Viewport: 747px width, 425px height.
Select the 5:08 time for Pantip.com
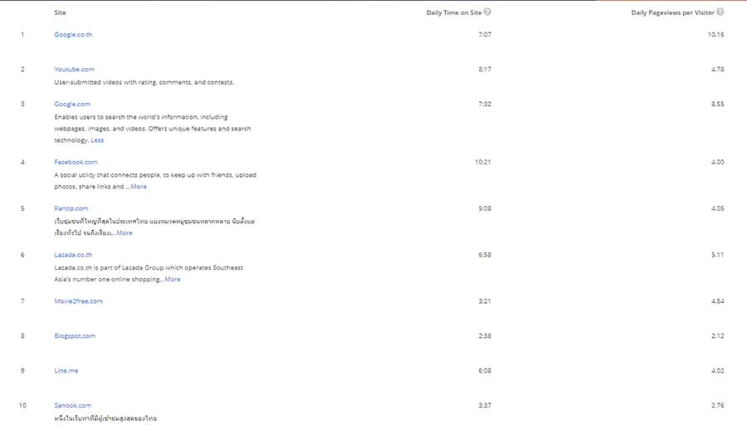(x=485, y=208)
